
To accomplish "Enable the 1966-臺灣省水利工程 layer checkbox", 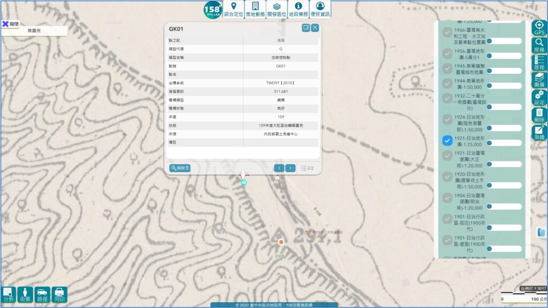I will (x=447, y=33).
